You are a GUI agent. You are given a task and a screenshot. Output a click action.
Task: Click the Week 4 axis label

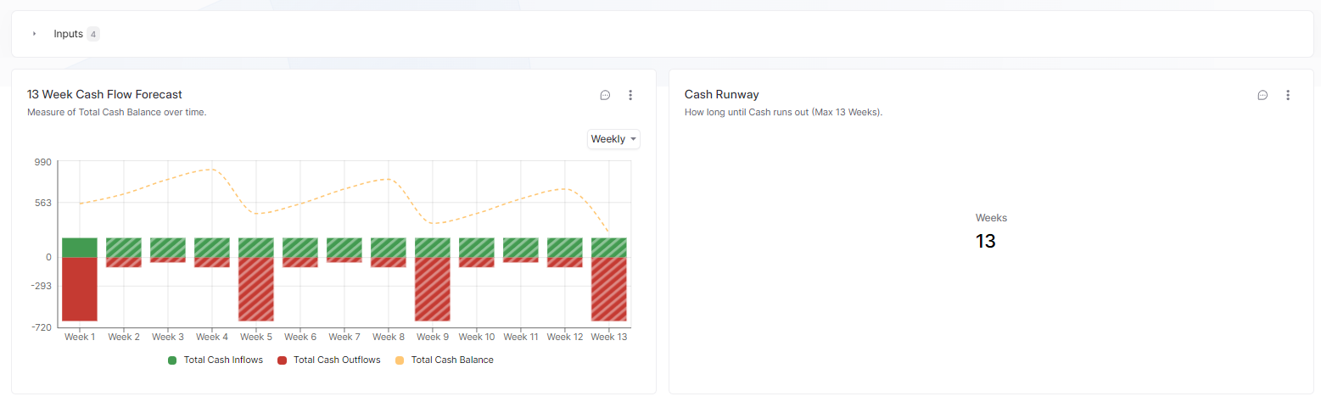pyautogui.click(x=212, y=337)
